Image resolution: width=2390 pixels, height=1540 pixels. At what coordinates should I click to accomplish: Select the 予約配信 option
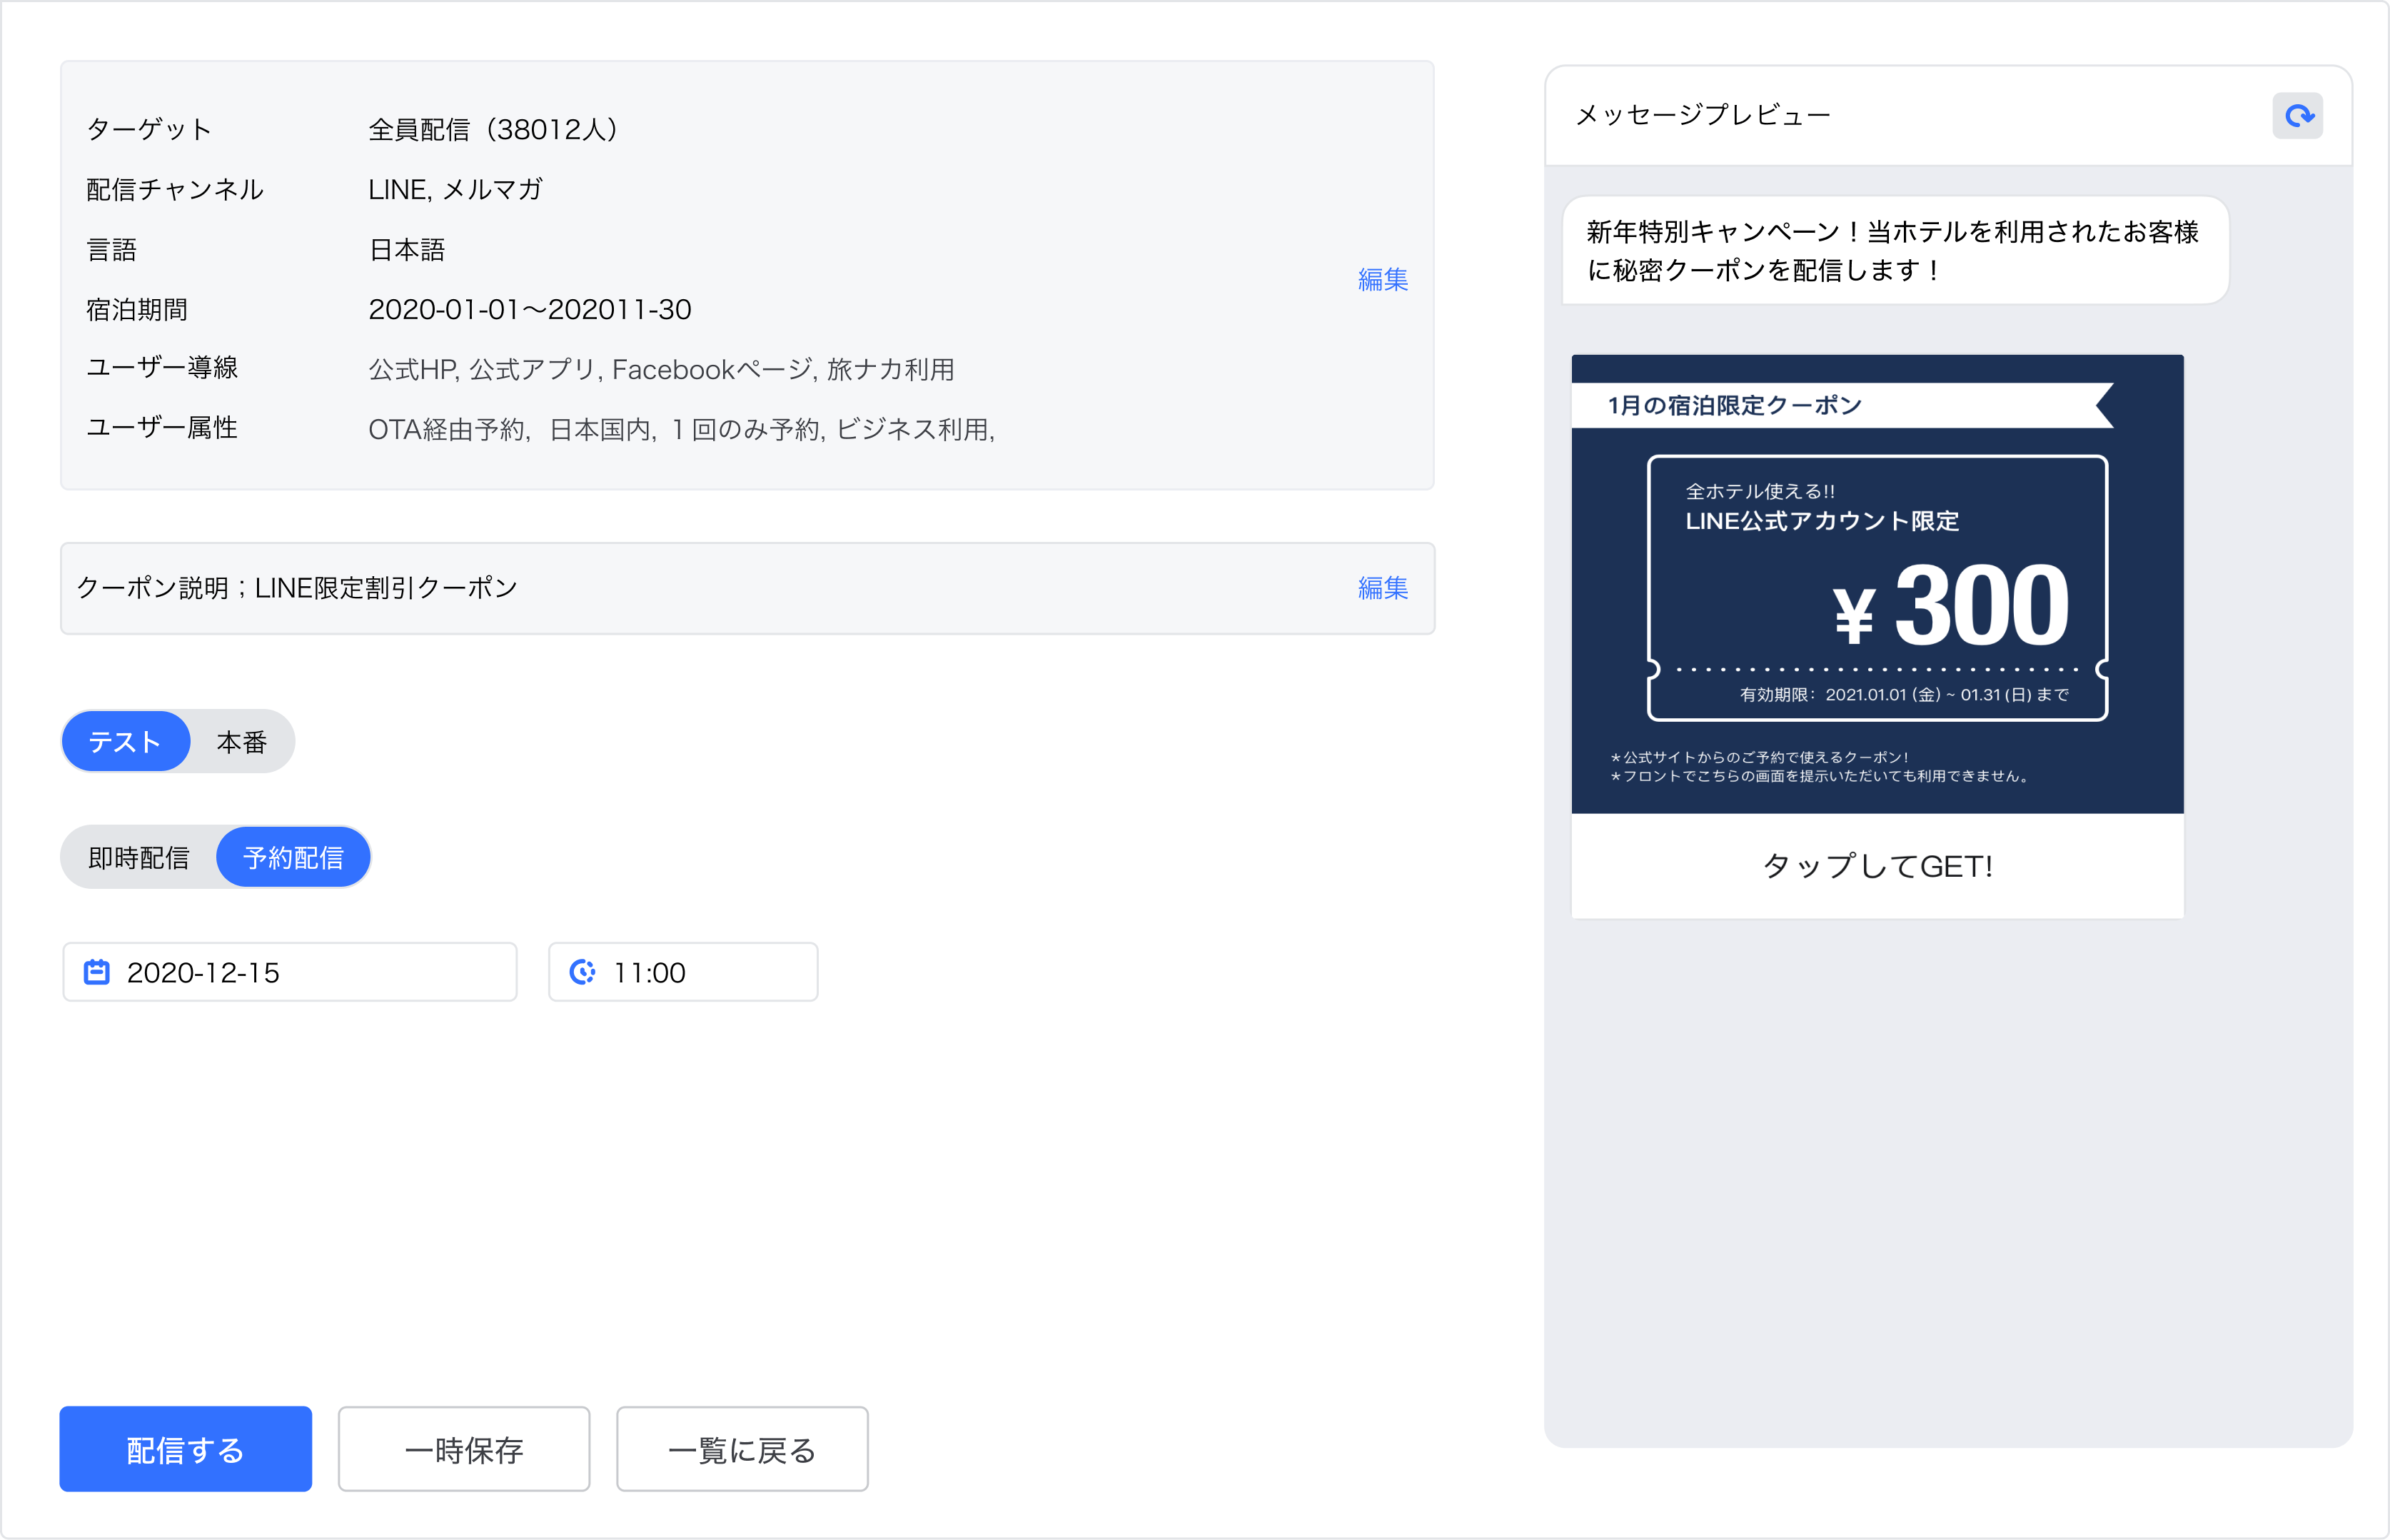[293, 856]
